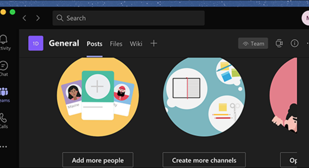Show more apps via sidebar ellipsis
The image size is (309, 168).
click(4, 147)
